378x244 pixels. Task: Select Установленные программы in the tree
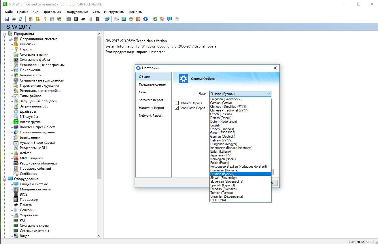point(42,65)
